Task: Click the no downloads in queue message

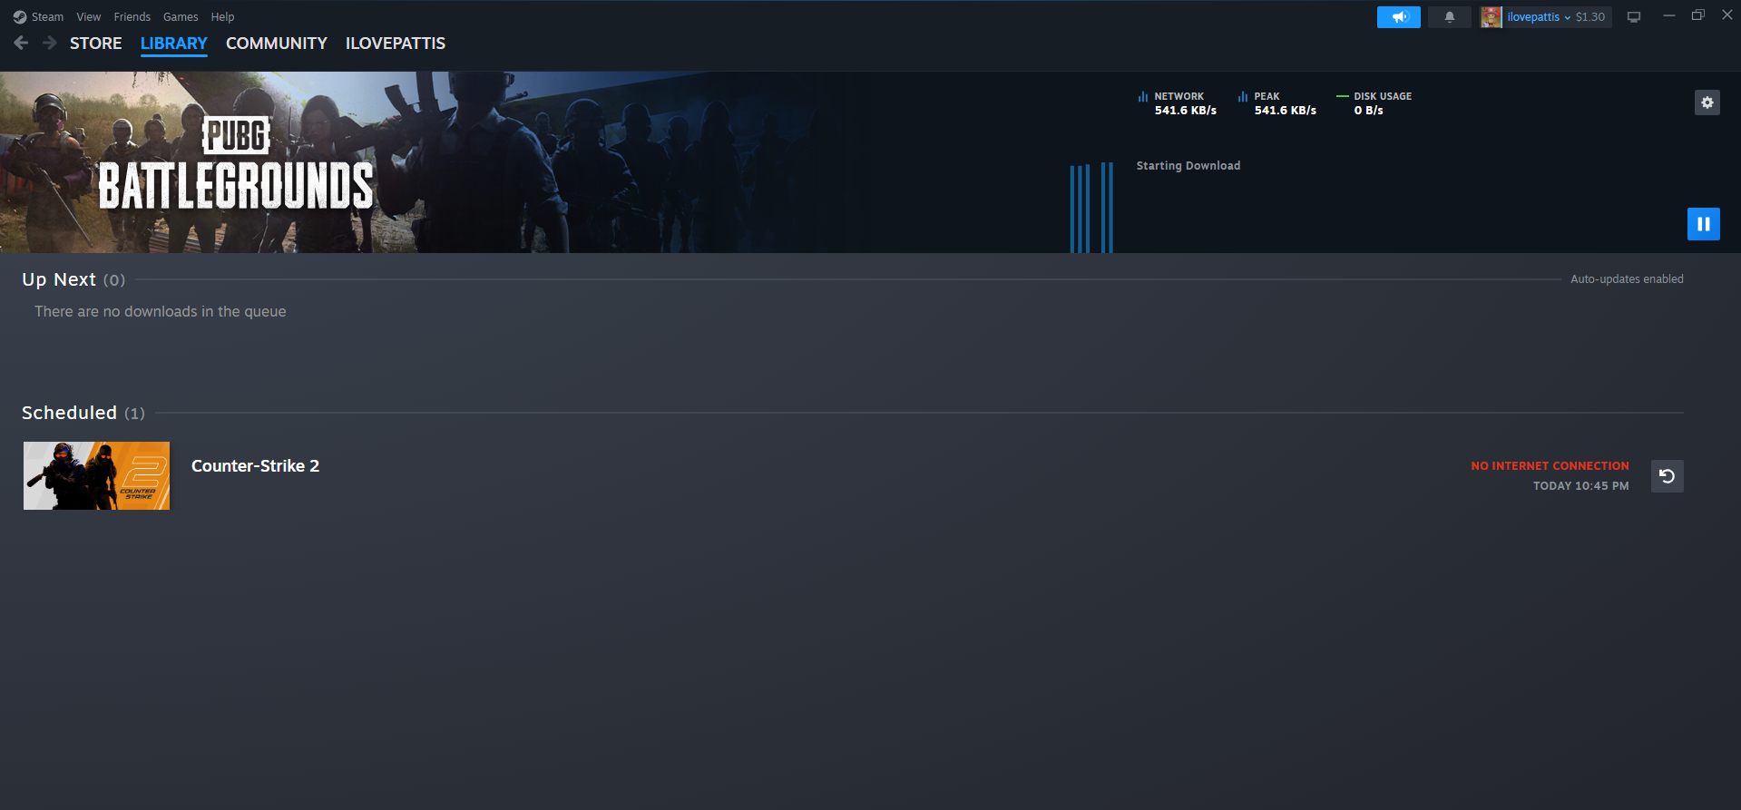Action: [x=161, y=311]
